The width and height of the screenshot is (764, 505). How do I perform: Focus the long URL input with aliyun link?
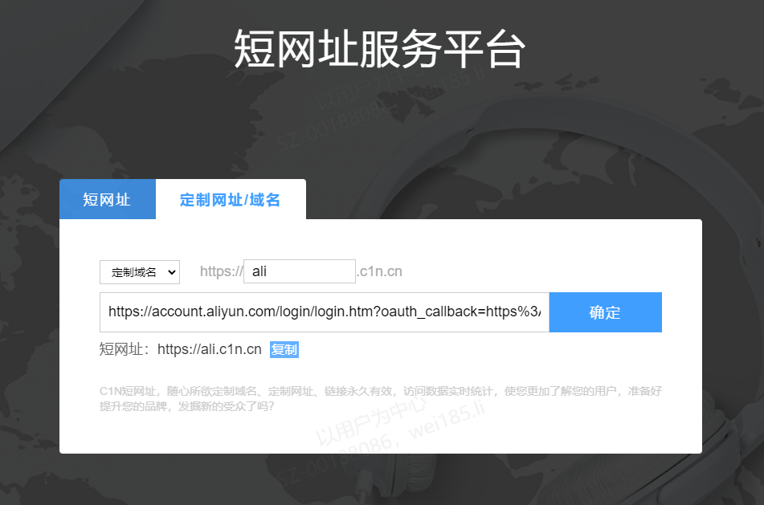(x=325, y=312)
